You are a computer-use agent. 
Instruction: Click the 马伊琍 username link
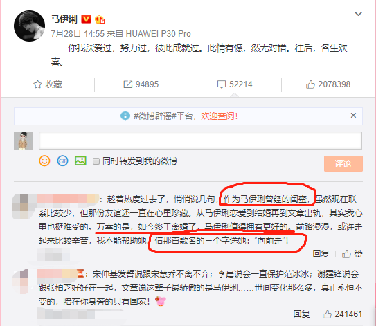point(64,19)
